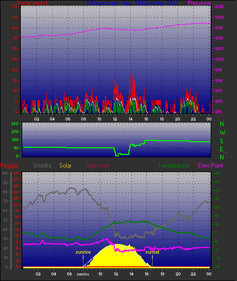Select the Pioggia legend label
The image size is (237, 281).
(x=9, y=166)
